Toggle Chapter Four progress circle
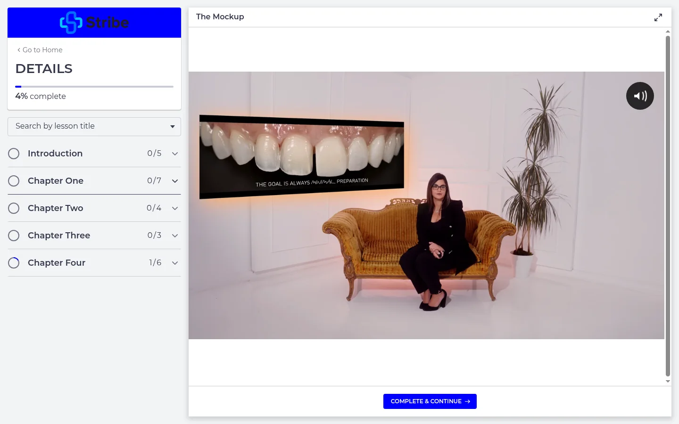 click(14, 263)
